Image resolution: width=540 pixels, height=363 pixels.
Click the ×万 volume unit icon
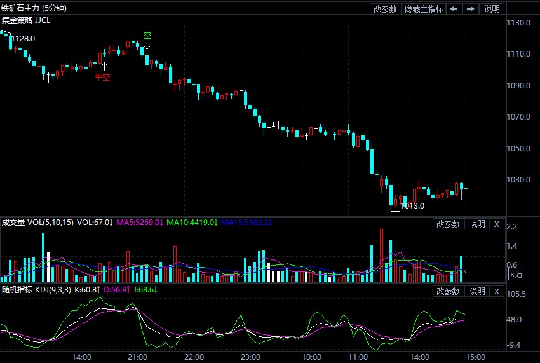(516, 275)
